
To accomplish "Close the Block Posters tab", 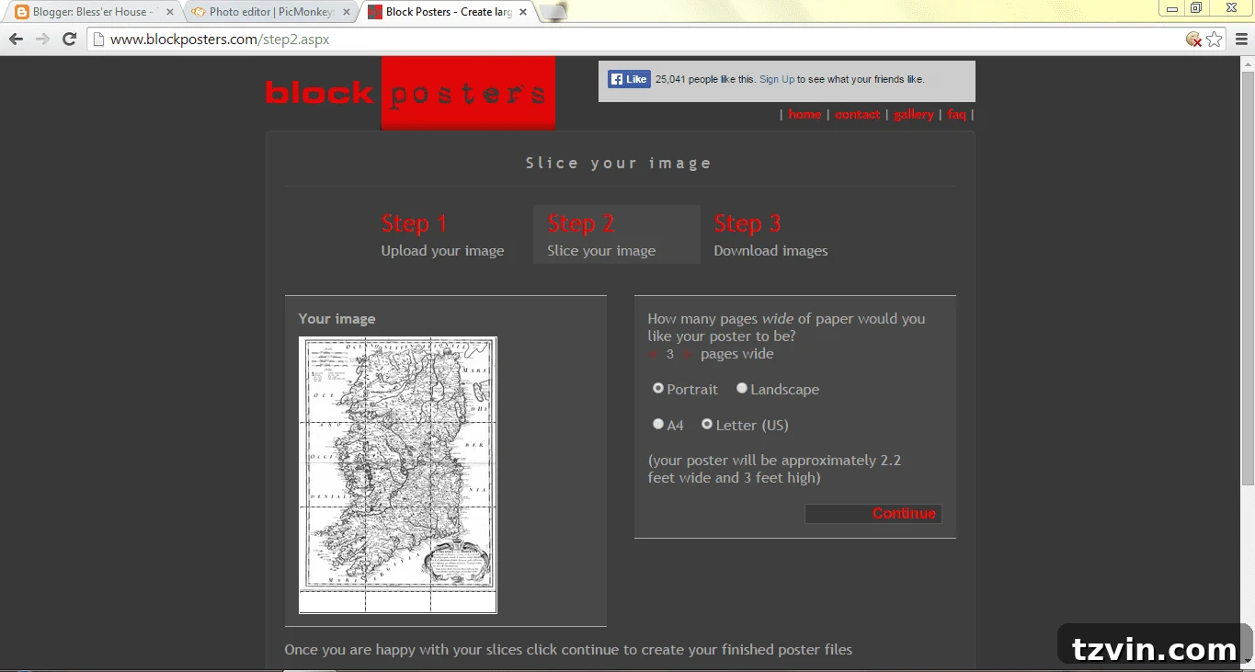I will click(x=523, y=12).
